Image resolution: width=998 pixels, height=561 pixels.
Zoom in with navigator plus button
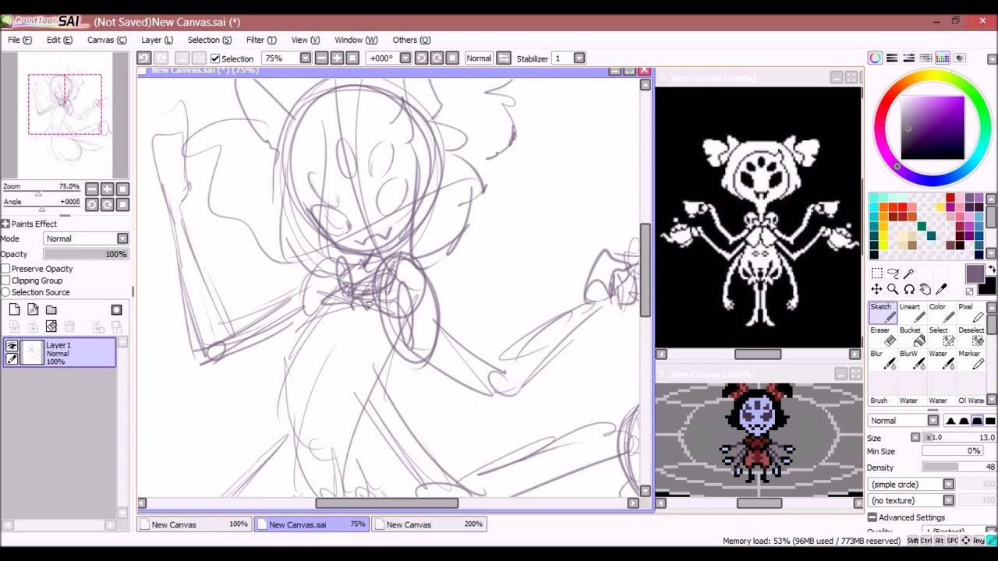(107, 189)
